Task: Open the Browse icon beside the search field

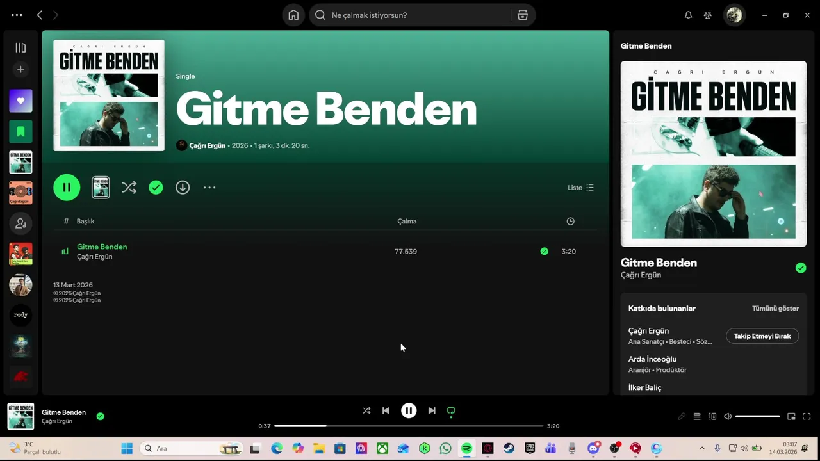Action: click(523, 15)
